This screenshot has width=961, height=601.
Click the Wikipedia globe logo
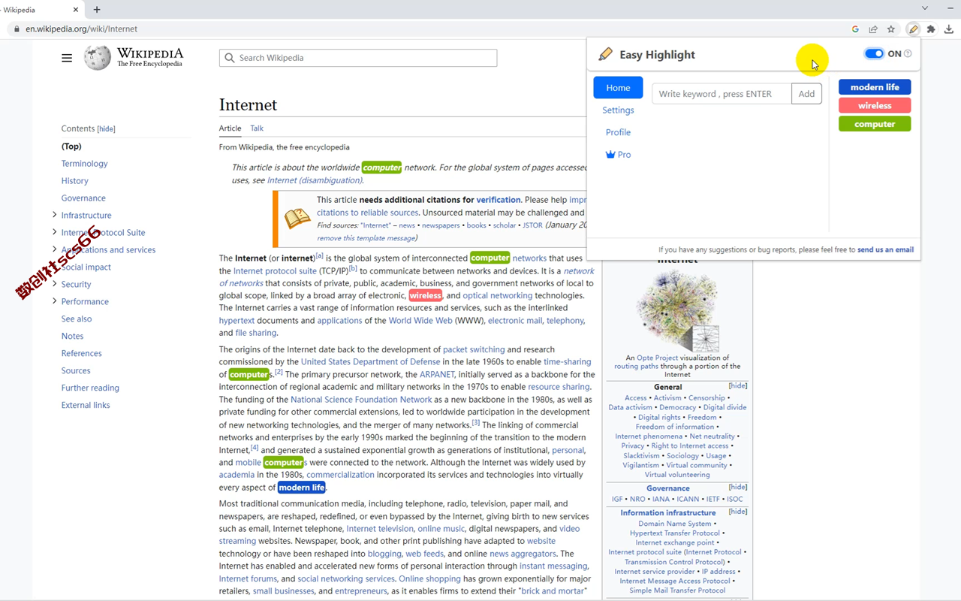coord(97,58)
